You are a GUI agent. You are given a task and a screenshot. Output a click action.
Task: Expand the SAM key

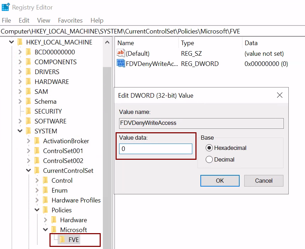(x=20, y=91)
